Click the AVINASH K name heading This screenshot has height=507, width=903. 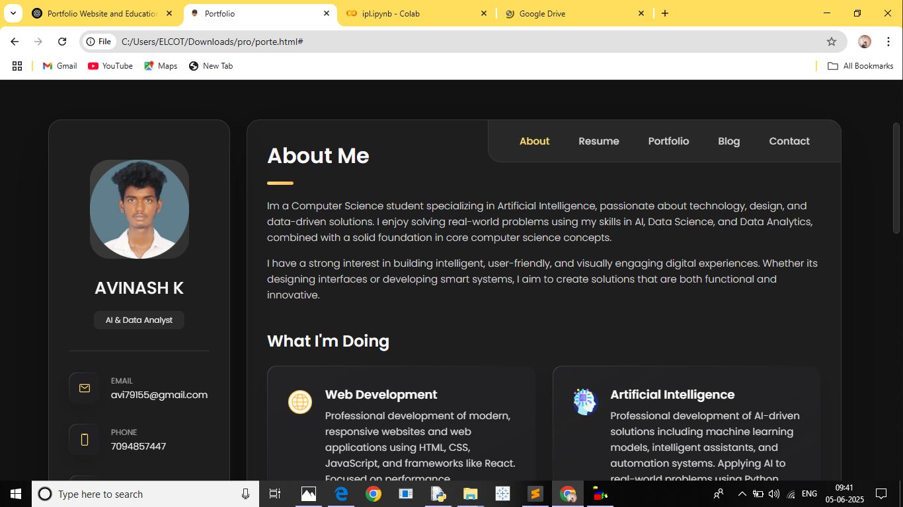tap(139, 288)
